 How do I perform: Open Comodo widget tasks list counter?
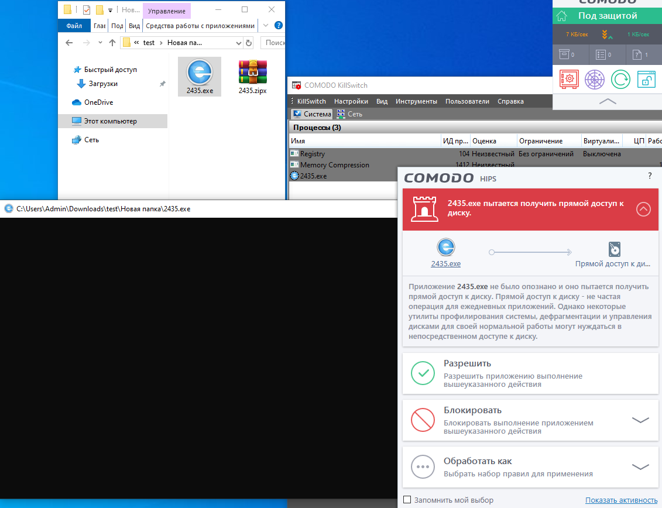coord(603,54)
